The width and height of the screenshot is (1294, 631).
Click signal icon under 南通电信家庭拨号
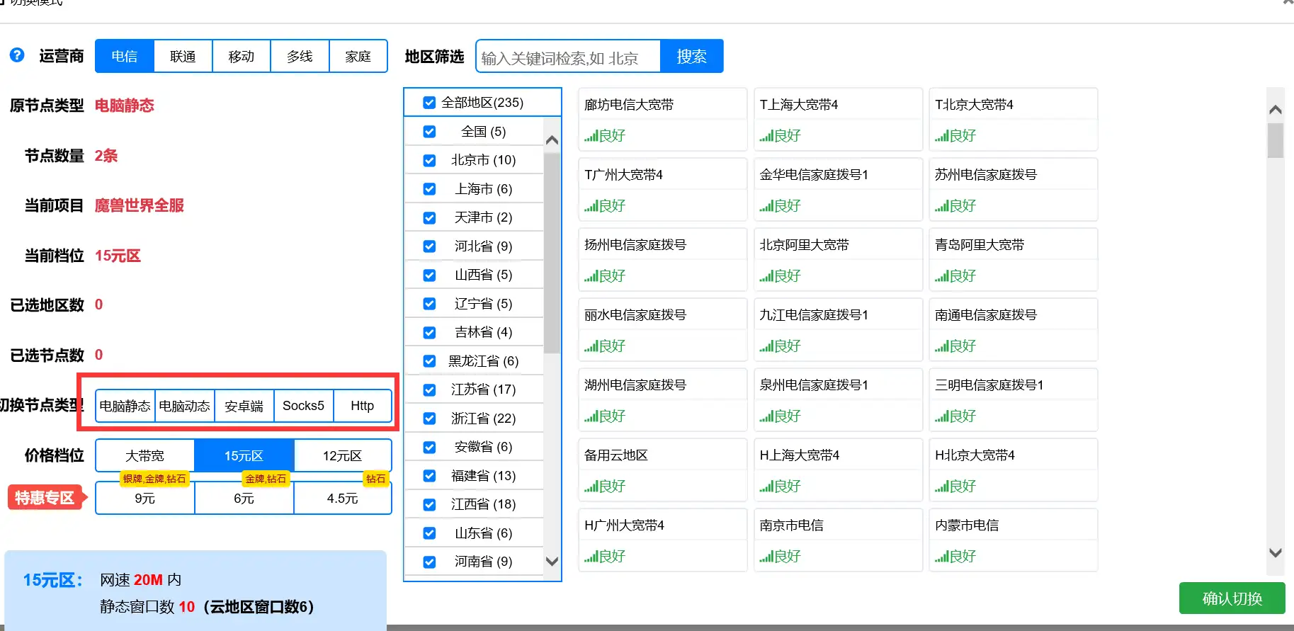pos(941,346)
